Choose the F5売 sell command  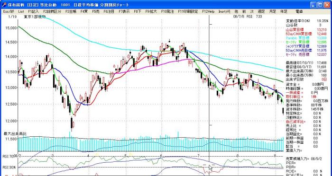coord(96,12)
